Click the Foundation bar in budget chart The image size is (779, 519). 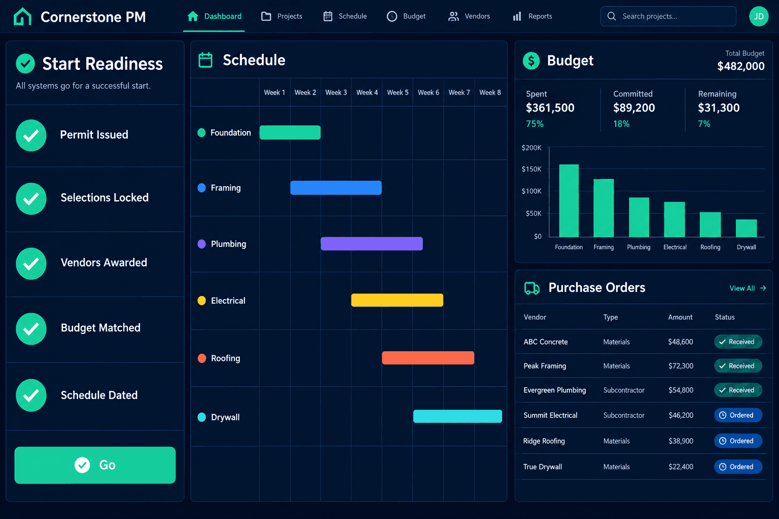point(569,201)
